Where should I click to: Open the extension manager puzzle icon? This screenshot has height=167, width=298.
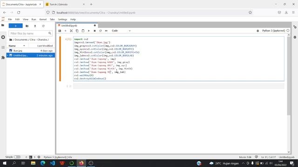point(3,58)
